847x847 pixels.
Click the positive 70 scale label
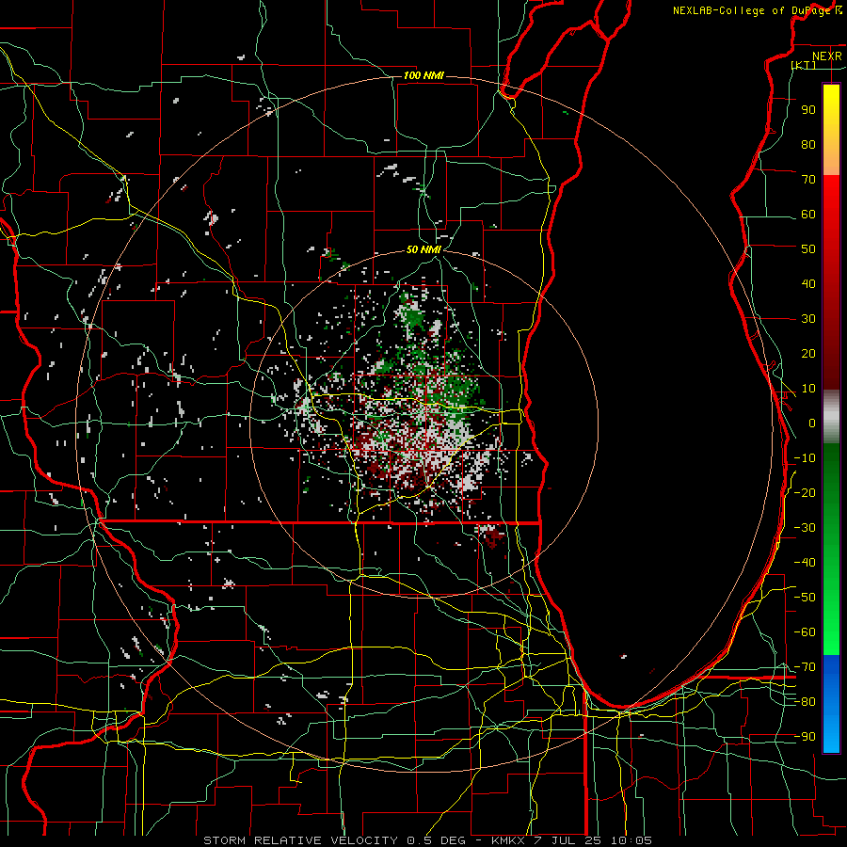(x=808, y=180)
